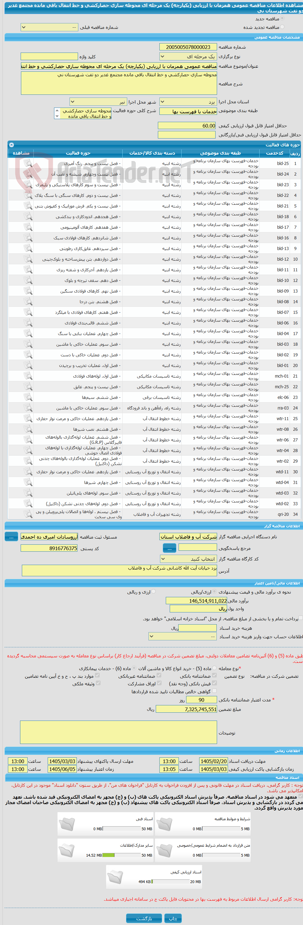The height and width of the screenshot is (925, 303).
Task: Open the اطلاعات حساب واریز dropdown
Action: click(x=182, y=637)
